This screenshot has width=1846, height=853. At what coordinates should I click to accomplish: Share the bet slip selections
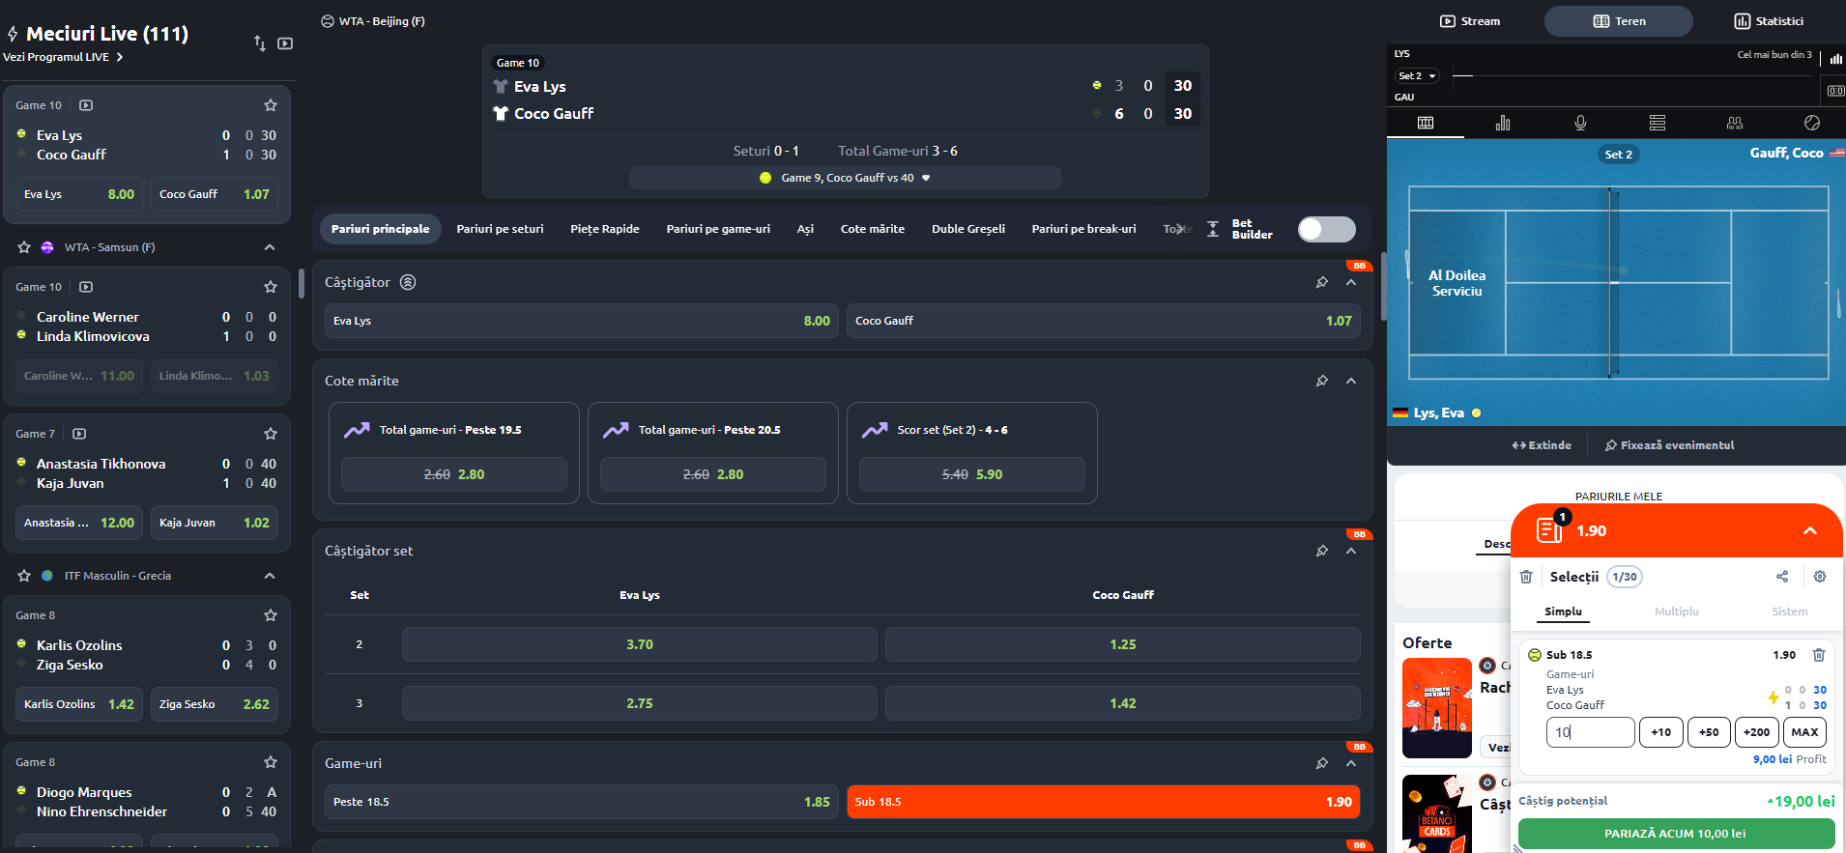[x=1782, y=577]
